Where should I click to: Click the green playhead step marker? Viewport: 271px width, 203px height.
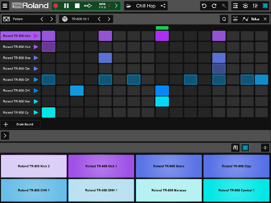[x=162, y=28]
